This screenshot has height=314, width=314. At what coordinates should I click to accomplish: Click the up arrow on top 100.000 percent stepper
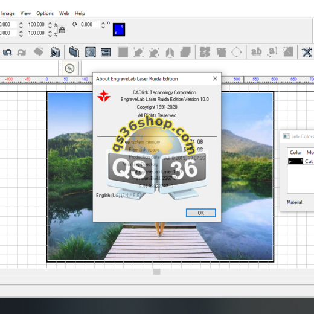click(50, 23)
